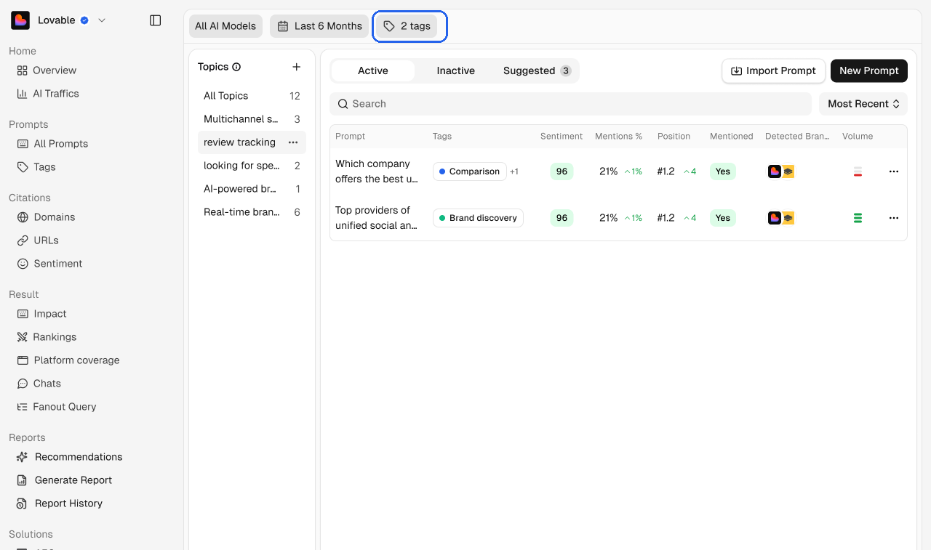Open the Lovable workspace dropdown chevron

[102, 20]
